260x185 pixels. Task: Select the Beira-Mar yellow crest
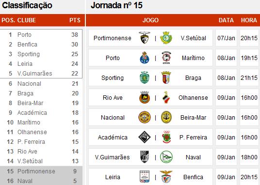pyautogui.click(x=166, y=117)
